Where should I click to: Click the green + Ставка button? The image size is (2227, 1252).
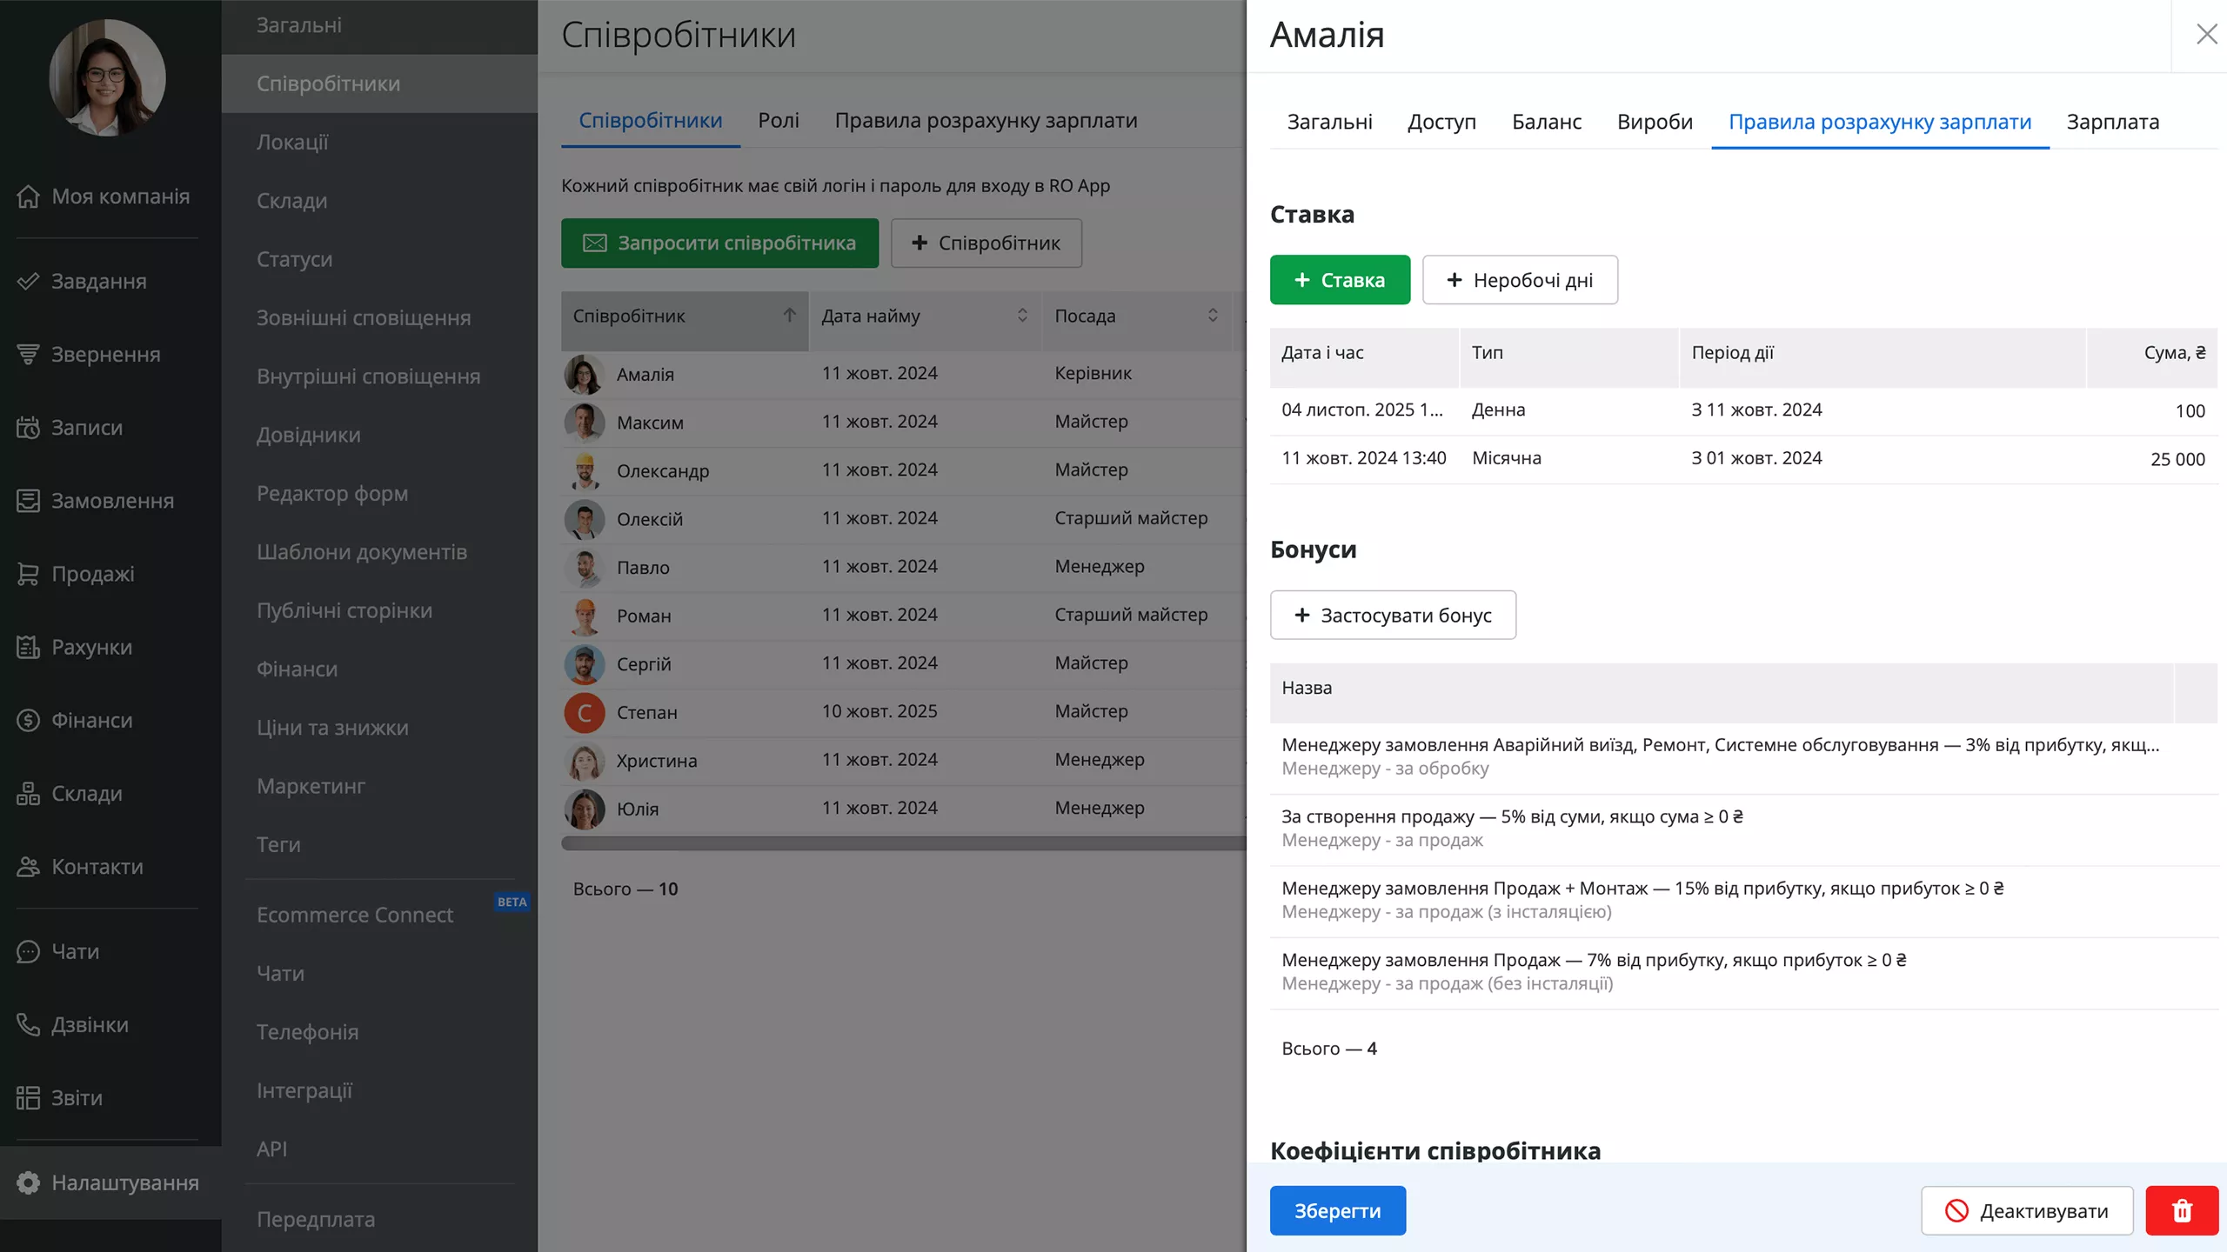point(1340,280)
